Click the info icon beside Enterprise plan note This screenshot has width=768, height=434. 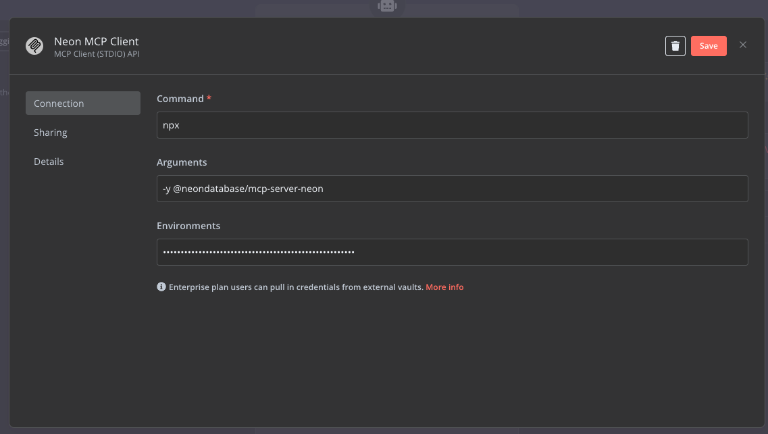(x=161, y=287)
